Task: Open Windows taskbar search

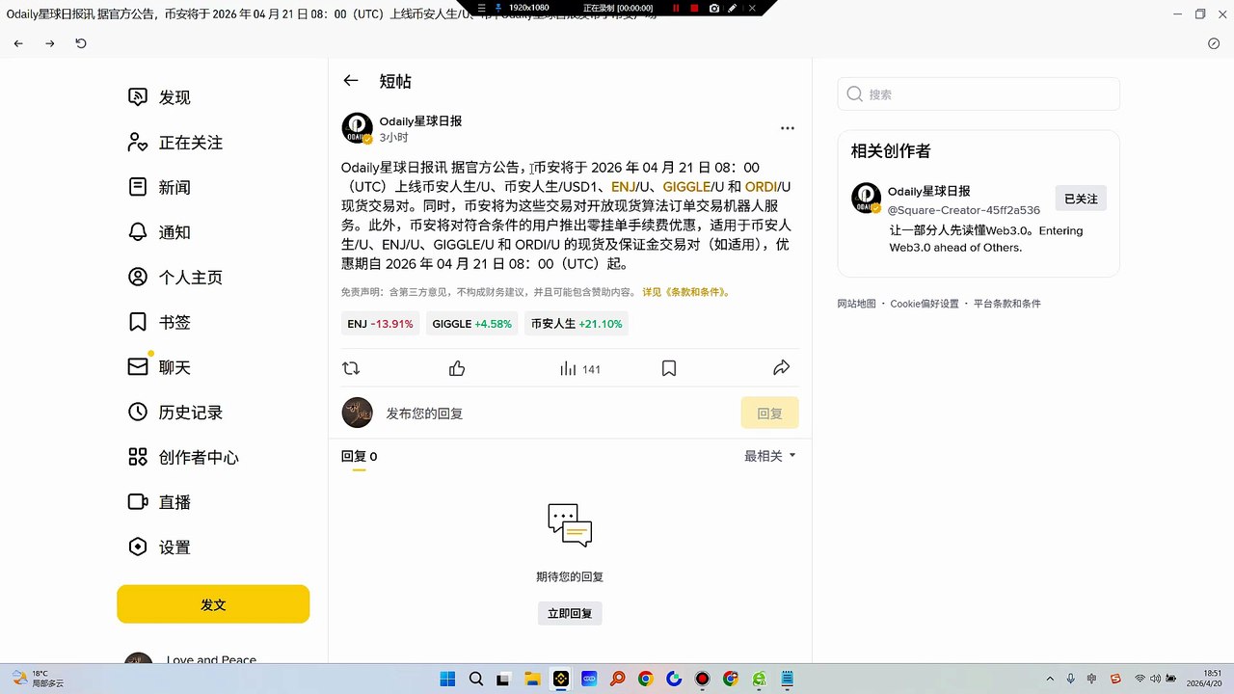Action: pos(475,679)
